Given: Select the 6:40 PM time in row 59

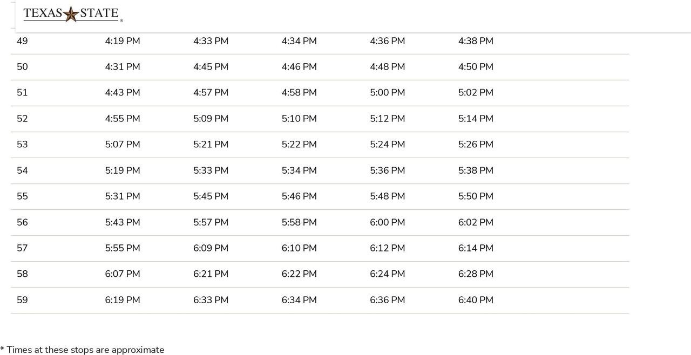Looking at the screenshot, I should 476,300.
